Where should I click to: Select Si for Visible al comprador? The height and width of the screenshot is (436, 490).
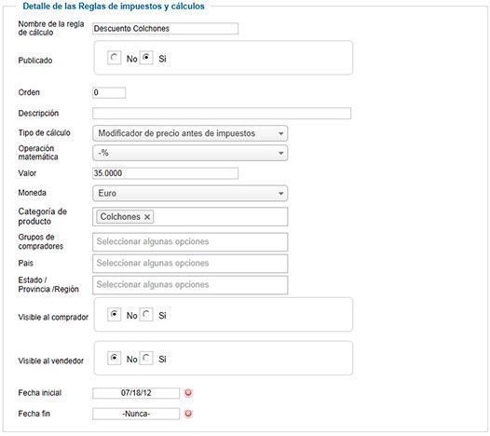tap(146, 314)
